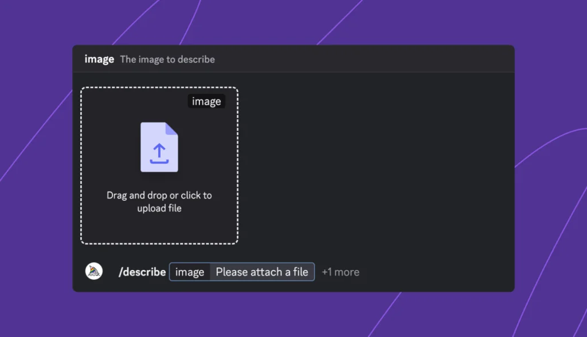Click the Midjourney sailboat bot avatar
This screenshot has width=587, height=337.
pyautogui.click(x=94, y=271)
